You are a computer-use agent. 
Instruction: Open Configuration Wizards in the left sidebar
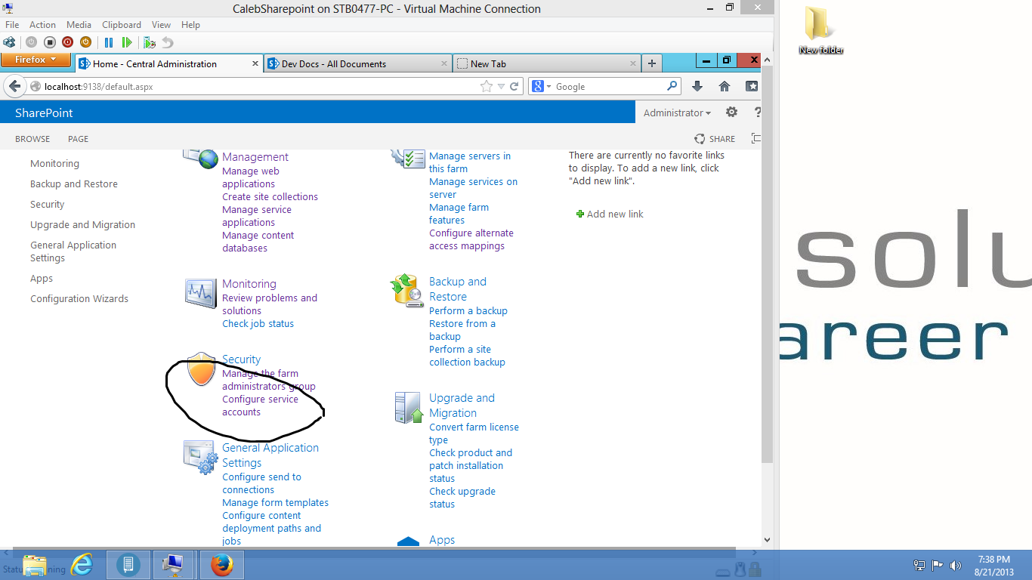click(79, 298)
